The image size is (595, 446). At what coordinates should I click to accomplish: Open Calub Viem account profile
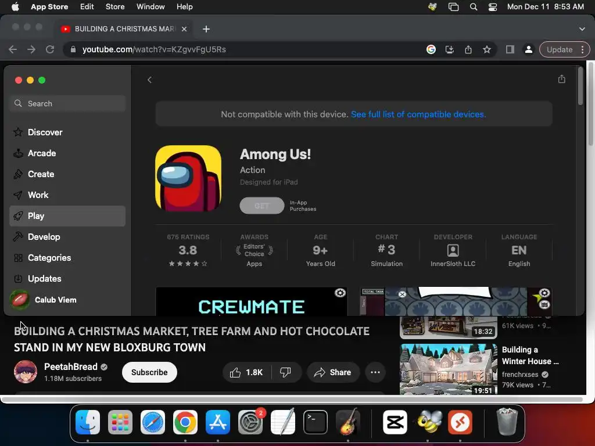43,300
